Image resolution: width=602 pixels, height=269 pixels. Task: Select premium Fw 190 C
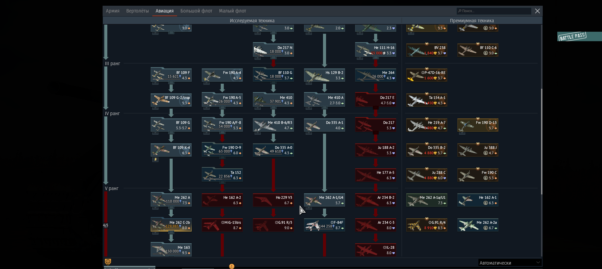(x=478, y=175)
